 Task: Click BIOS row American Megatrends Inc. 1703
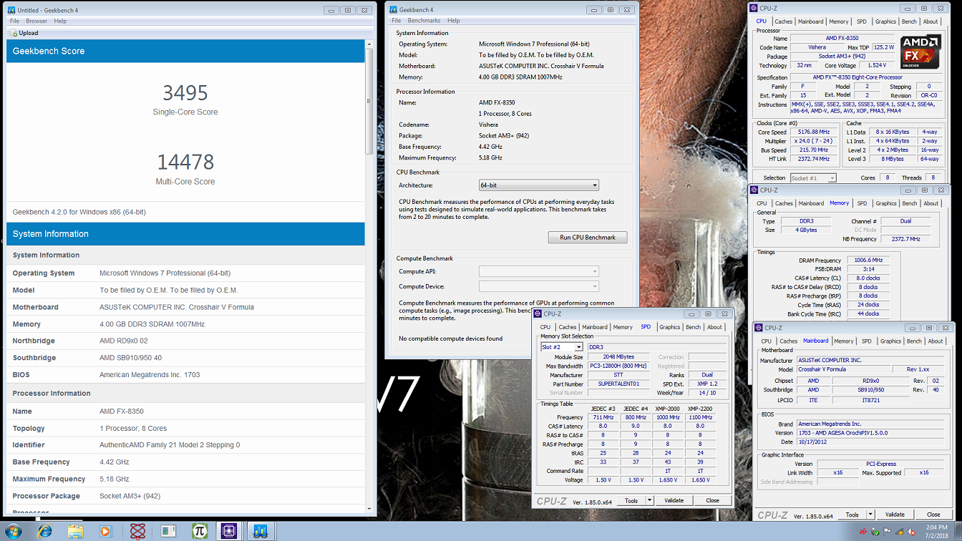186,375
